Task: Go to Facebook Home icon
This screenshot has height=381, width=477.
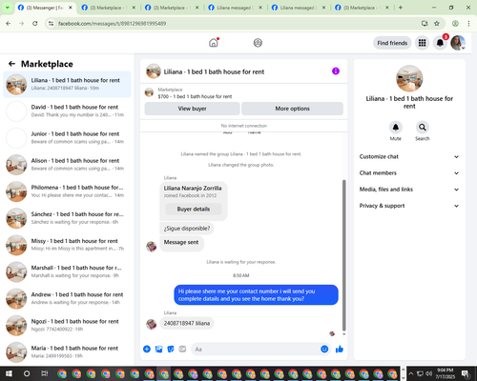Action: (214, 43)
